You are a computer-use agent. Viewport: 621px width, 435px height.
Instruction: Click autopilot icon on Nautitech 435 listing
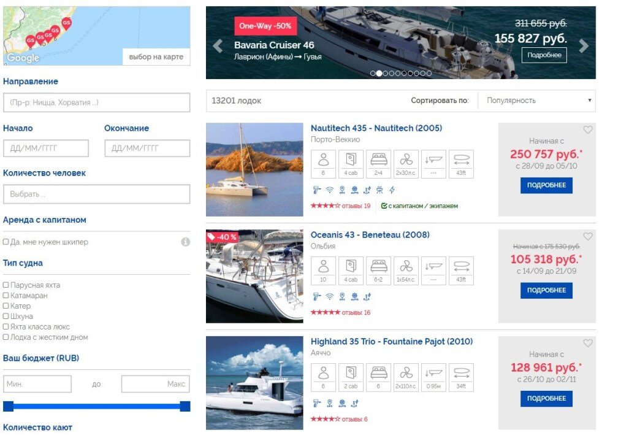(x=354, y=190)
